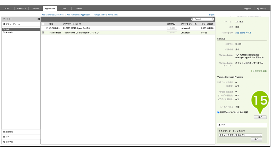This screenshot has width=271, height=152.
Task: Open the App Store で見る link
Action: click(x=243, y=33)
